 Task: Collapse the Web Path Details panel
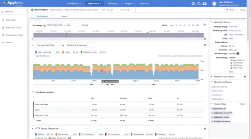212,22
